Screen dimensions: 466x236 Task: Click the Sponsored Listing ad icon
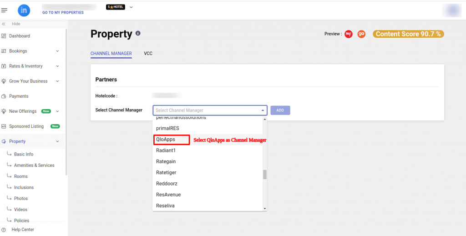coord(4,126)
